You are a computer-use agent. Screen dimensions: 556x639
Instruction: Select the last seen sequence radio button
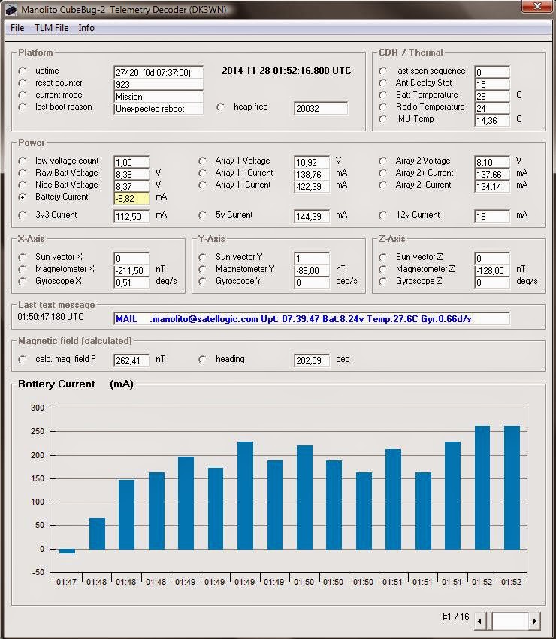[382, 71]
